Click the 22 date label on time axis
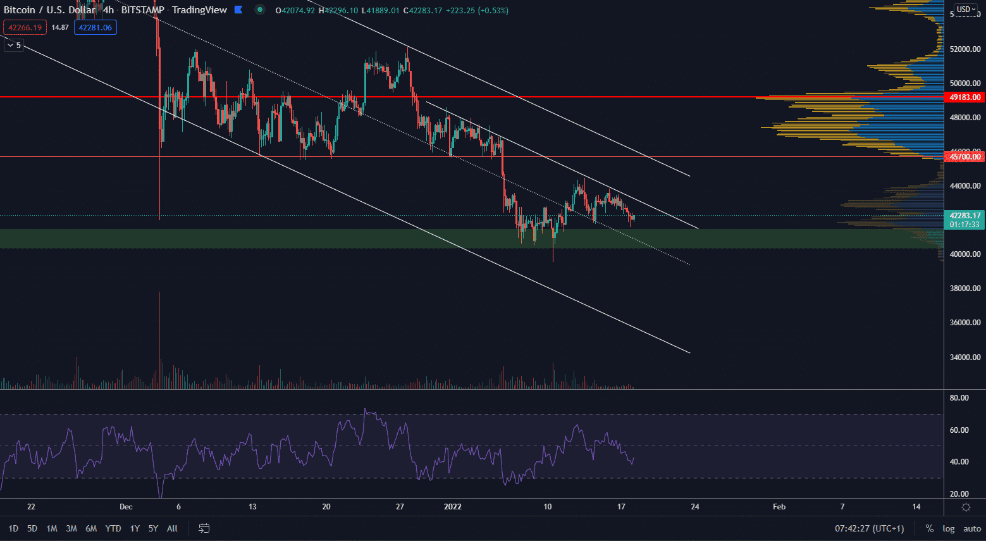The height and width of the screenshot is (541, 986). pyautogui.click(x=31, y=507)
